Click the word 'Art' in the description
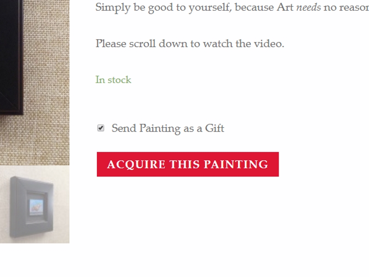 285,7
